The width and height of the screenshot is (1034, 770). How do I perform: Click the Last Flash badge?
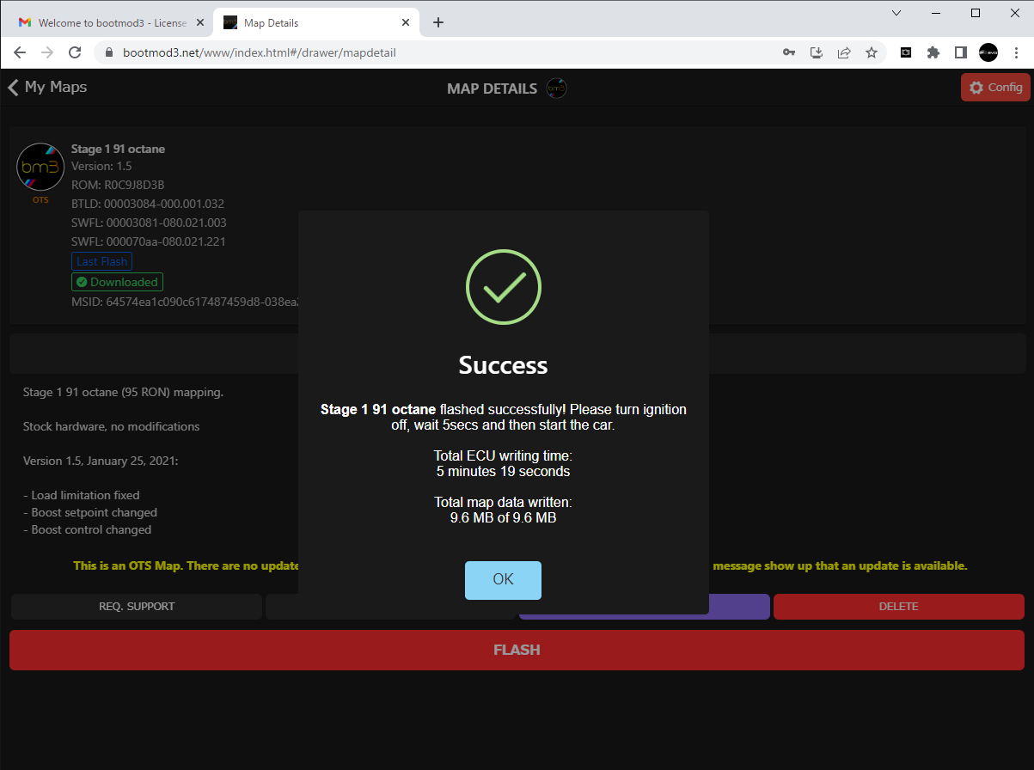(101, 261)
